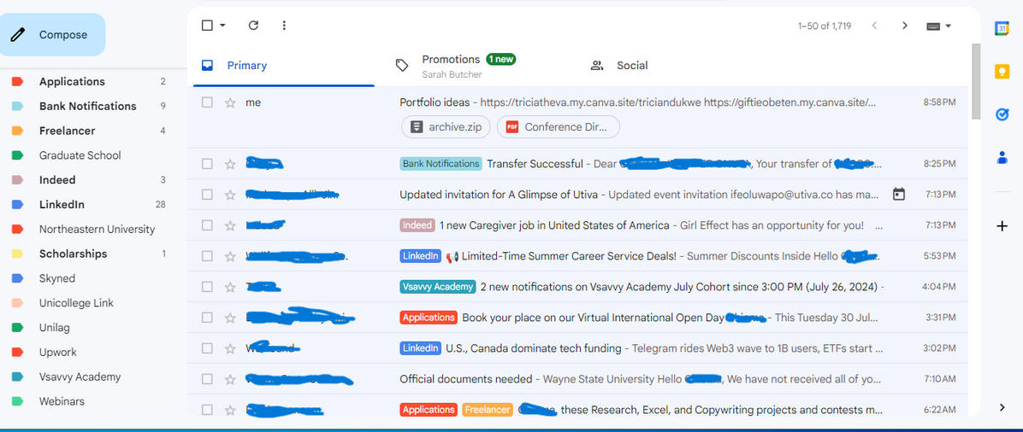Open the three-dot More options menu

(x=284, y=26)
